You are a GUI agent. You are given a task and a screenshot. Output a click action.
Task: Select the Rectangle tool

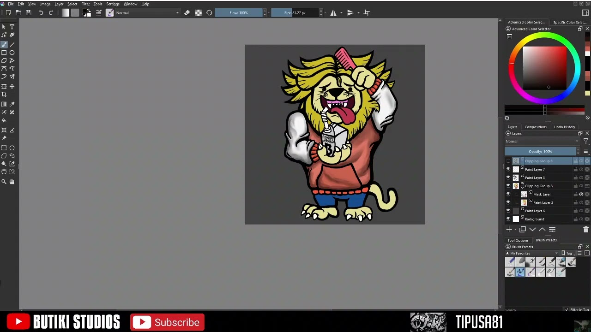click(4, 53)
